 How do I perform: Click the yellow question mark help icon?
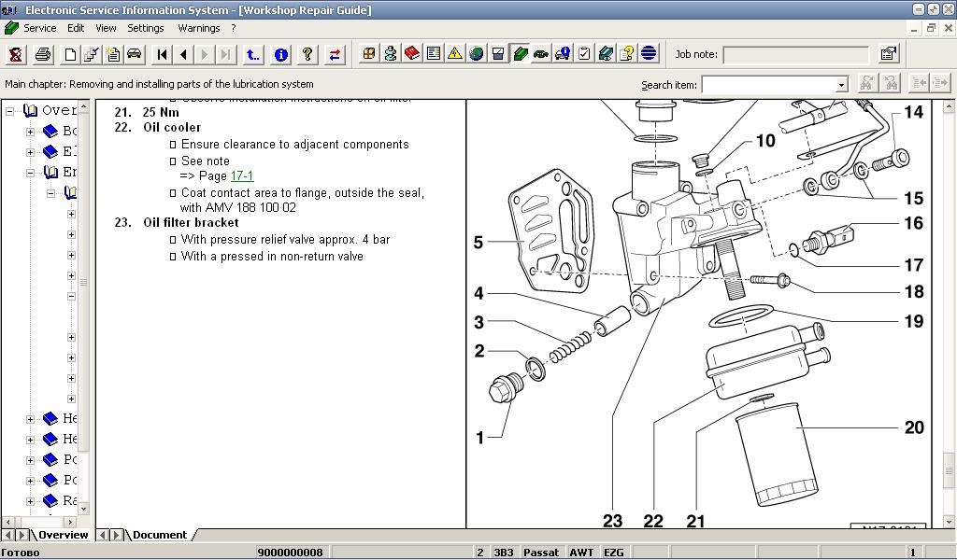pos(307,54)
